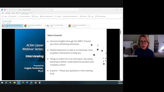
Task: Open the dropdown on the 381 bytes htm attachment
Action: click(x=89, y=26)
